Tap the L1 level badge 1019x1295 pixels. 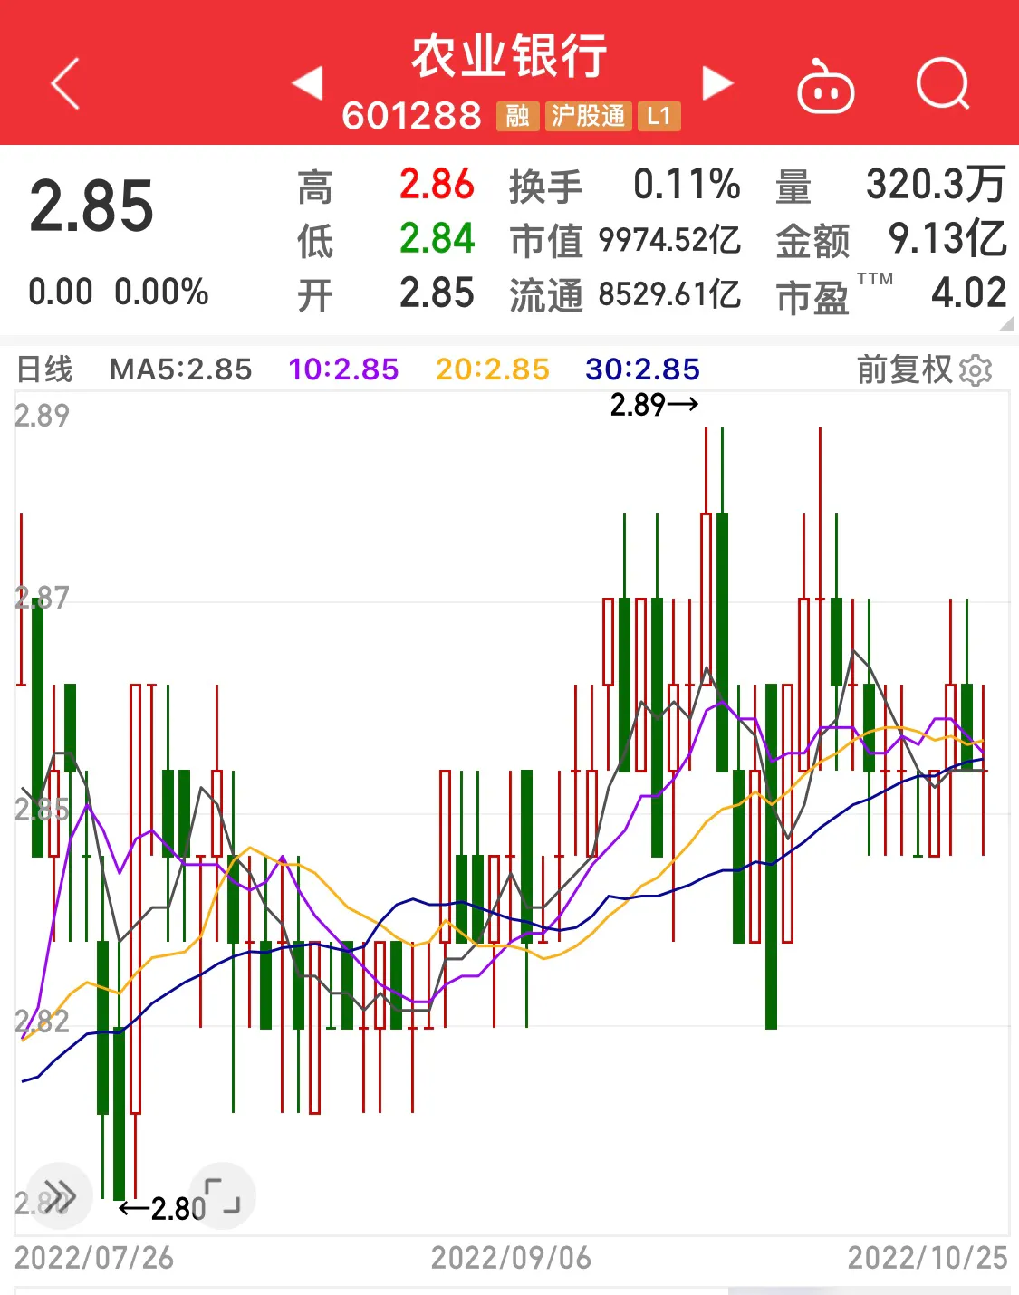pyautogui.click(x=659, y=116)
